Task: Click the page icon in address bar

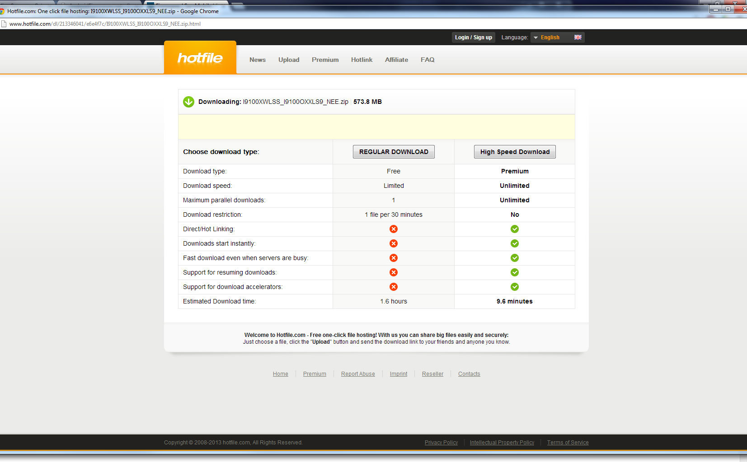Action: pyautogui.click(x=4, y=24)
